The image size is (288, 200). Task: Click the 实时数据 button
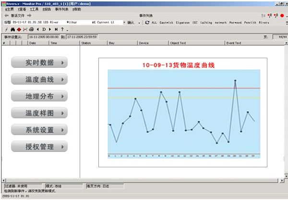[39, 62]
